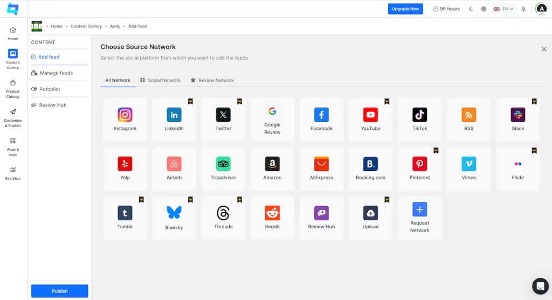The height and width of the screenshot is (300, 552).
Task: Choose the Tumblr network tile
Action: (x=125, y=218)
